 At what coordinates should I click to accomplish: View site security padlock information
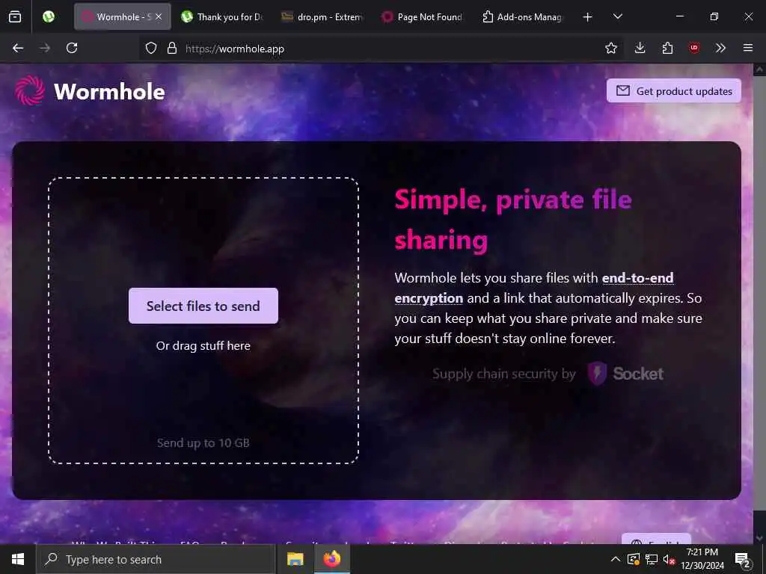point(172,49)
